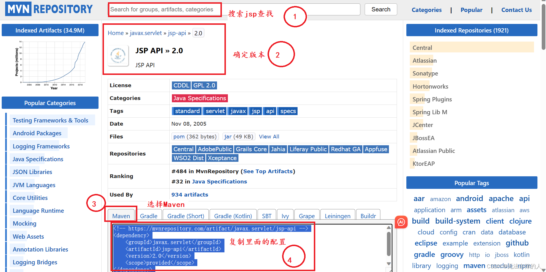Open the Gradle (Kotlin) tab

(x=233, y=216)
